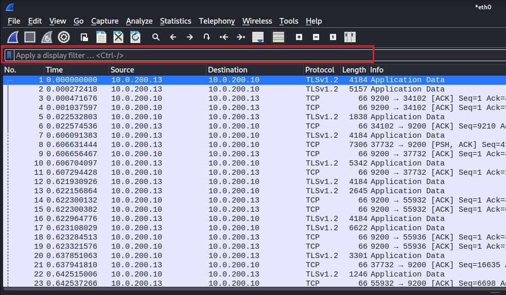This screenshot has height=295, width=506.
Task: Open a capture file
Action: click(84, 37)
